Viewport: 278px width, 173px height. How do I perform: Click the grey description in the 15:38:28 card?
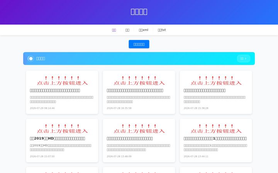215,100
